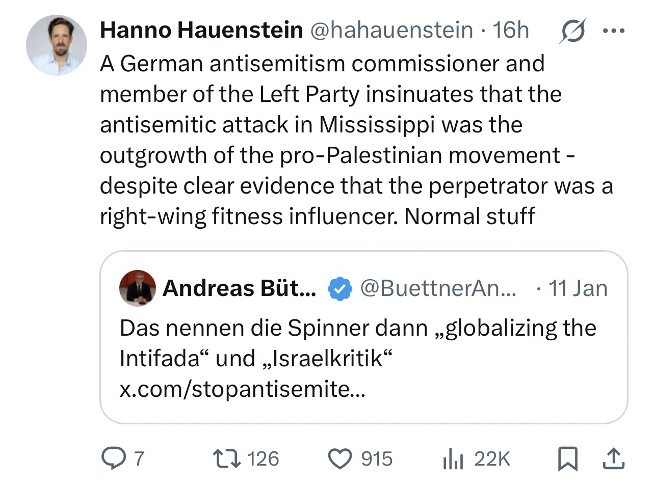The width and height of the screenshot is (654, 487).
Task: Click the @BuettnerAn handle in quote
Action: 438,289
